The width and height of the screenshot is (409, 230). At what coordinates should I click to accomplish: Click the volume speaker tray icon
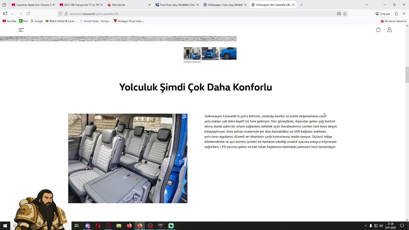coord(381,226)
